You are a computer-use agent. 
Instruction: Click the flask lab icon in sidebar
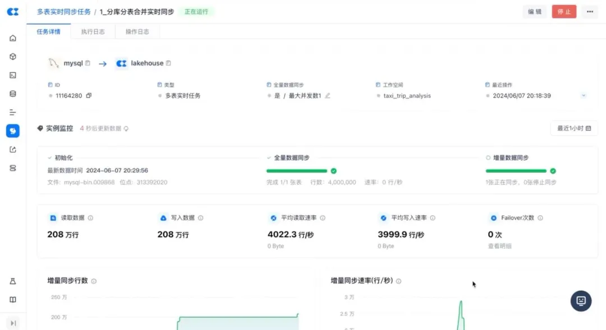(x=13, y=281)
